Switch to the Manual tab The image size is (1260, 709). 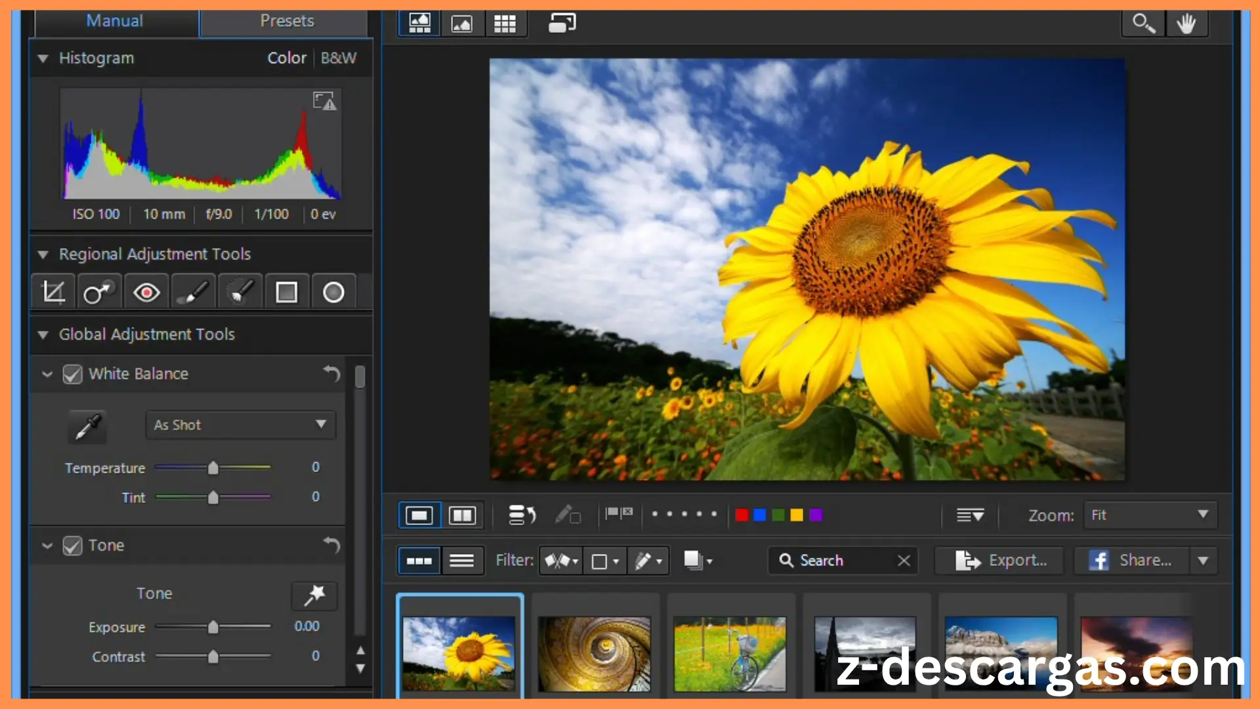coord(115,21)
